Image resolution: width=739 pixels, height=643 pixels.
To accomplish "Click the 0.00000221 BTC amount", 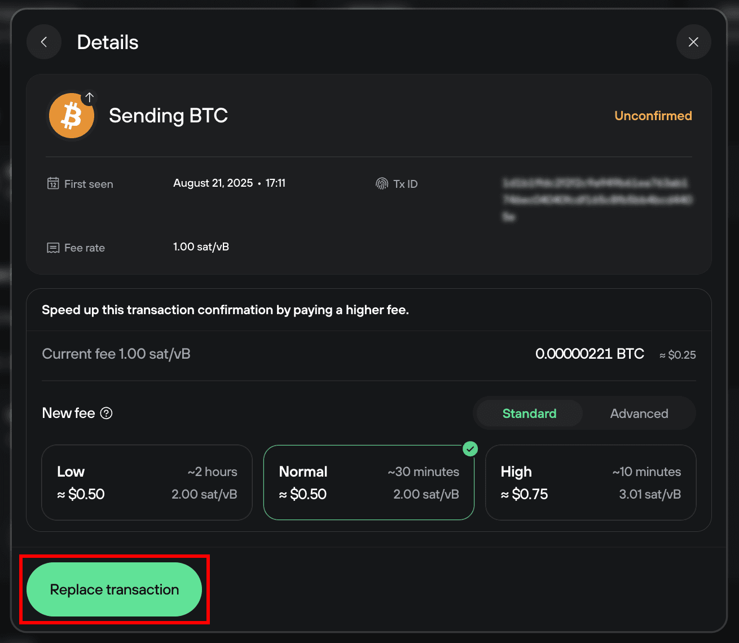I will 590,354.
